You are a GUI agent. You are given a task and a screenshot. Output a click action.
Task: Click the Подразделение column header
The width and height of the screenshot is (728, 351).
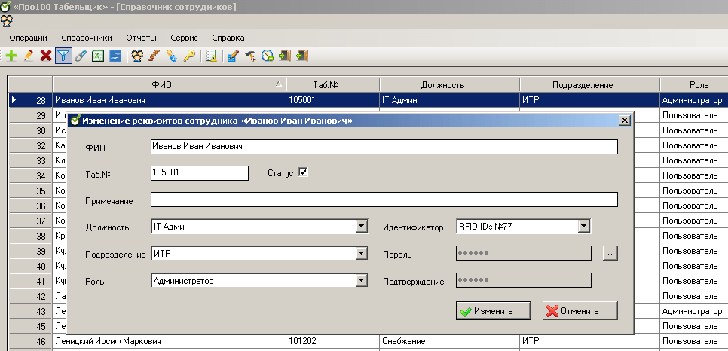tap(589, 85)
